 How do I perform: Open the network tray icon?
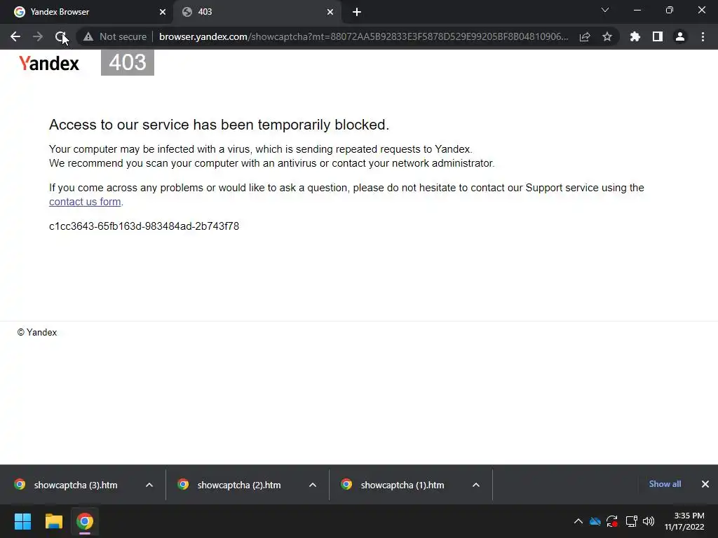pyautogui.click(x=632, y=521)
